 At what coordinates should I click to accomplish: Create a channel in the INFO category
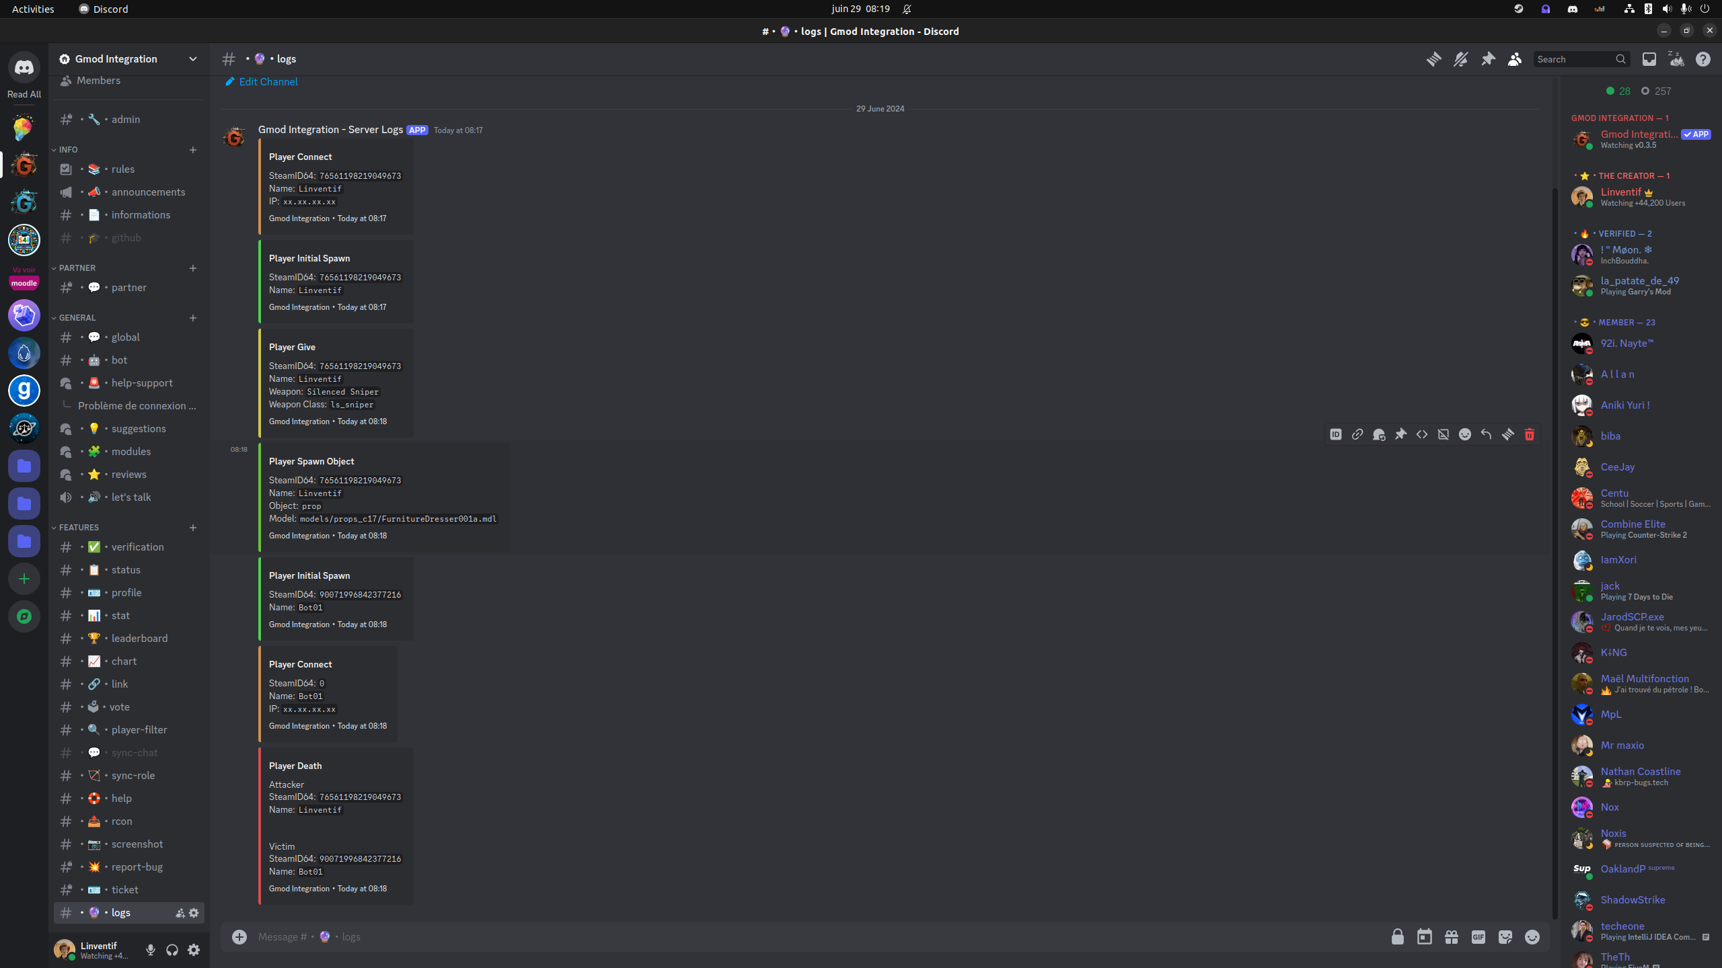click(193, 150)
